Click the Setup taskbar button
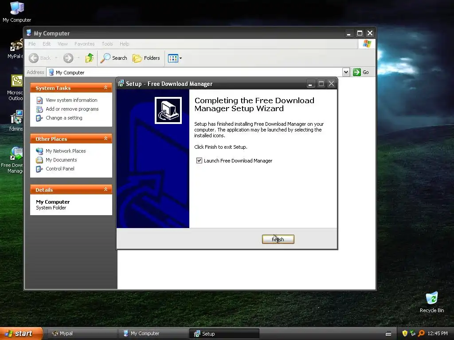Image resolution: width=454 pixels, height=340 pixels. tap(224, 334)
